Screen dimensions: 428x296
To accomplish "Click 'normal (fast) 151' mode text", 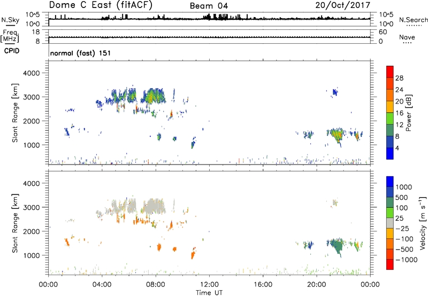I will pyautogui.click(x=81, y=53).
